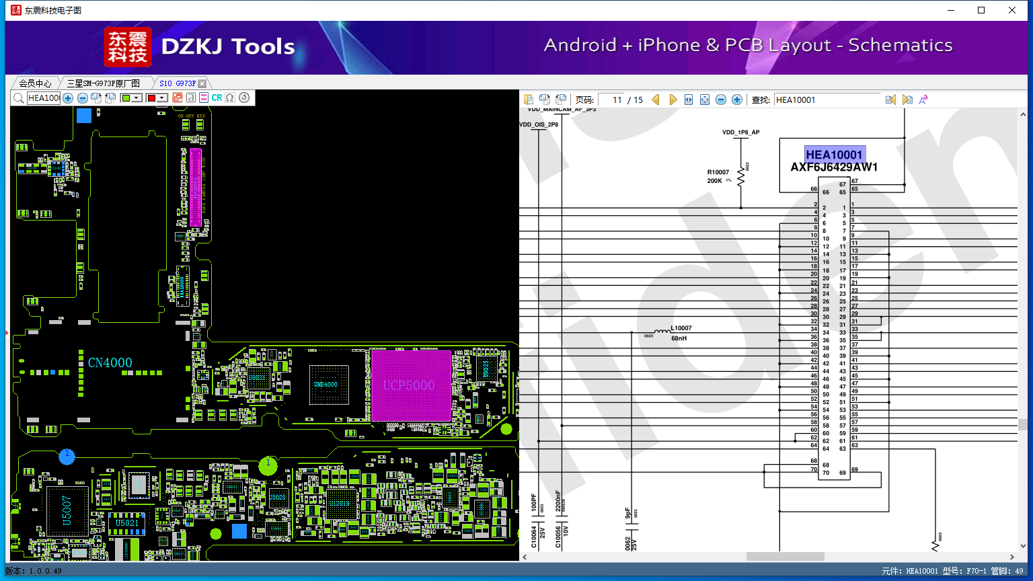
Task: Find previous search match in schematic
Action: pyautogui.click(x=890, y=100)
